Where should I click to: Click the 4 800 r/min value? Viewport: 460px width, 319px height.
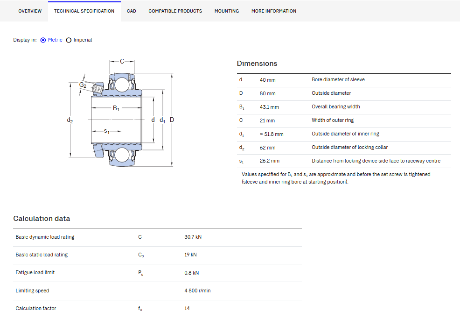click(x=197, y=291)
